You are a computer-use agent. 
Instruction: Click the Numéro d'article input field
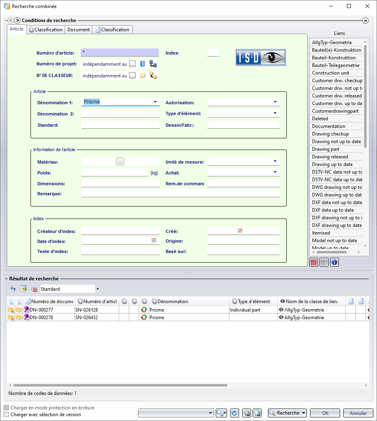[x=120, y=53]
